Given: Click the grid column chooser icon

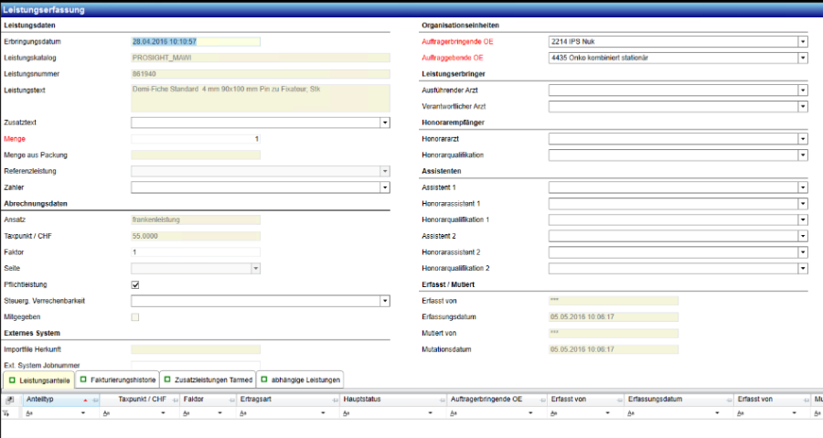Looking at the screenshot, I should (8, 400).
